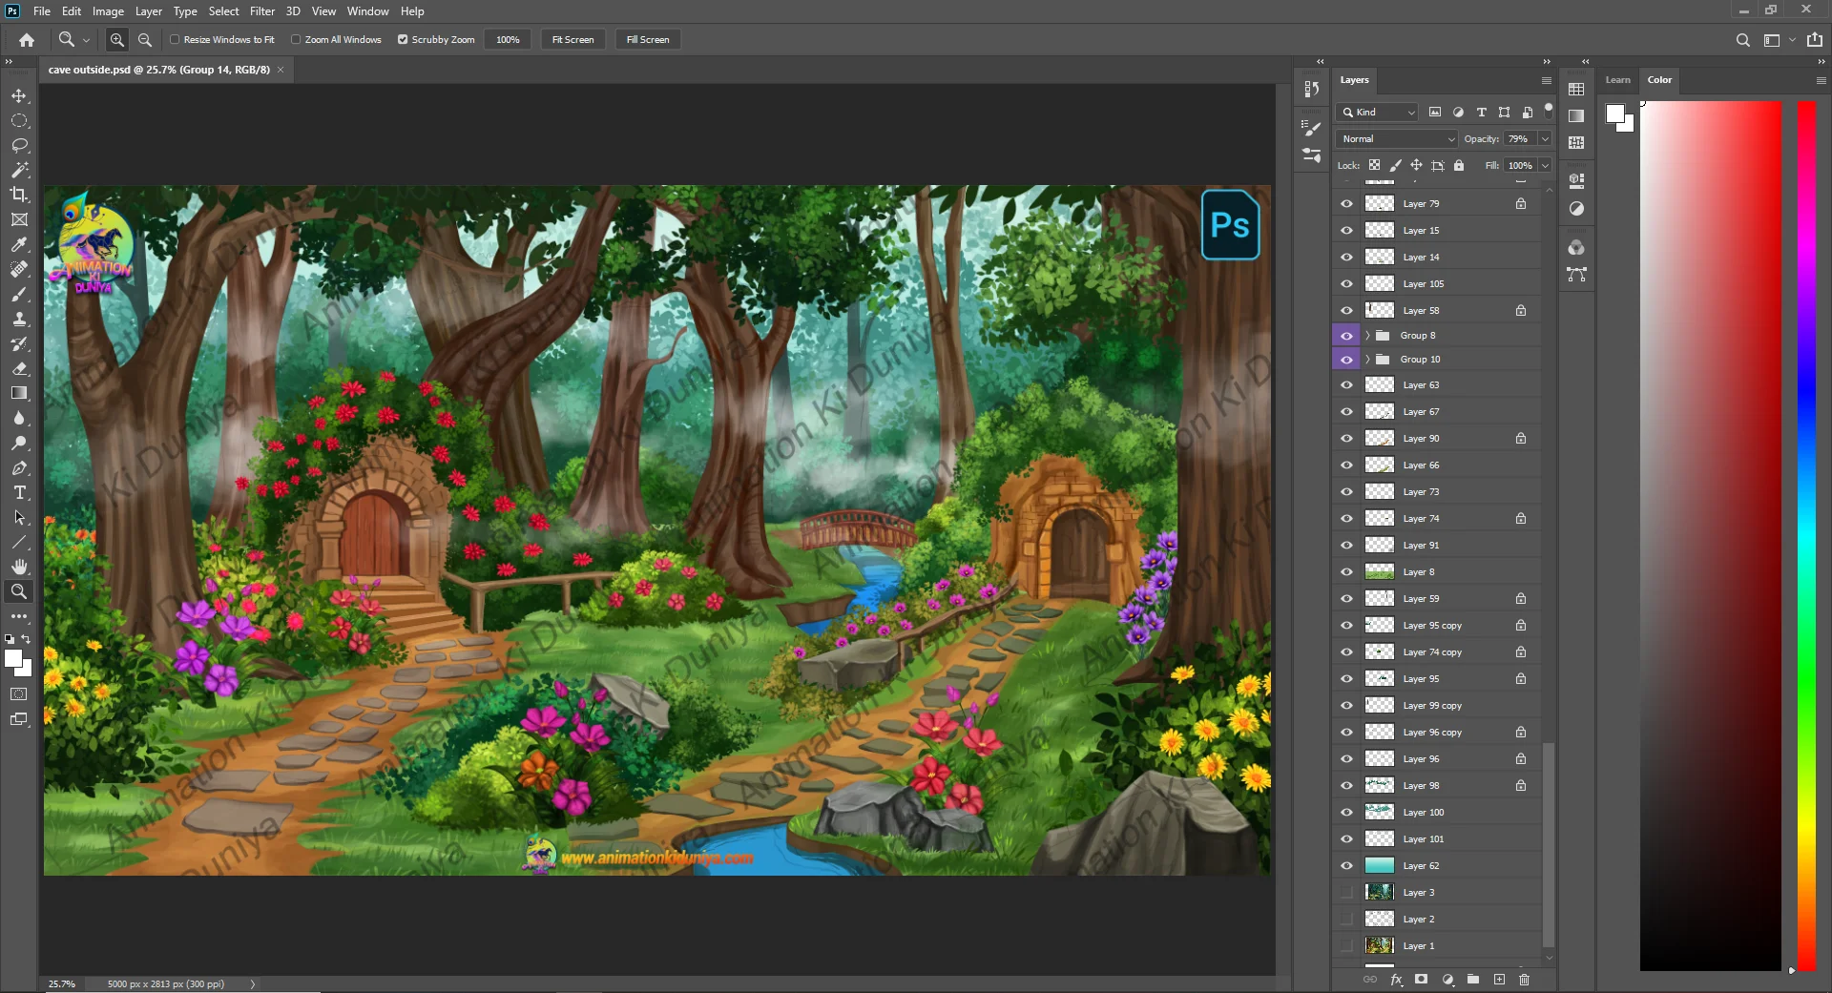The image size is (1832, 993).
Task: Open the blending mode Normal dropdown
Action: pos(1397,139)
